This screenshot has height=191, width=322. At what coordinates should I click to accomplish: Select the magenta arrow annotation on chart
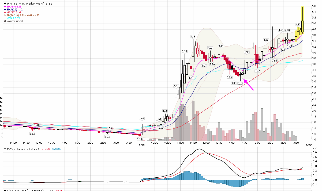point(249,86)
